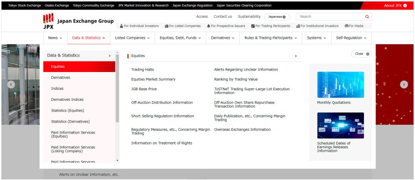Expand the Equities, Debt, Funds menu
Image resolution: width=415 pixels, height=180 pixels.
[180, 38]
